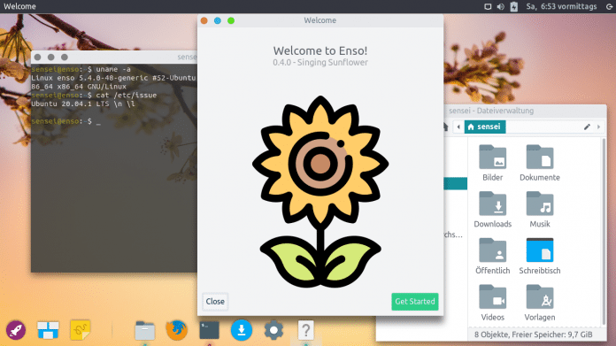The width and height of the screenshot is (616, 346).
Task: Select the Schreibtisch folder
Action: pos(540,256)
